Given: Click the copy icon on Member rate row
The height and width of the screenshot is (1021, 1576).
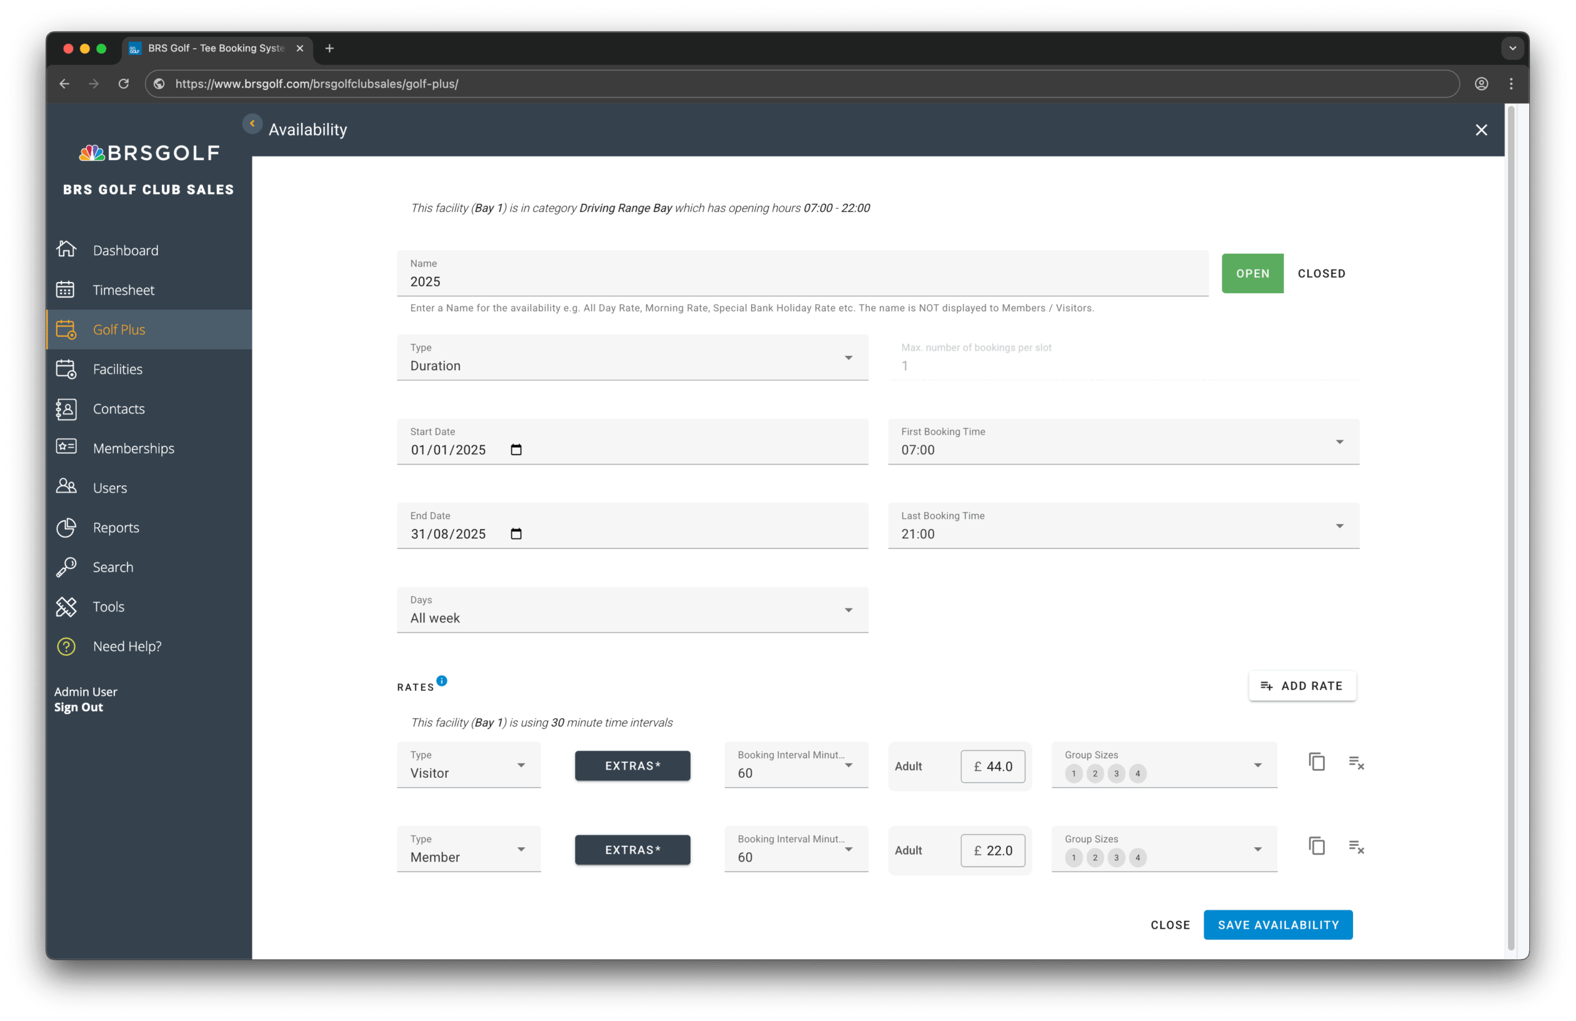Looking at the screenshot, I should (x=1316, y=846).
